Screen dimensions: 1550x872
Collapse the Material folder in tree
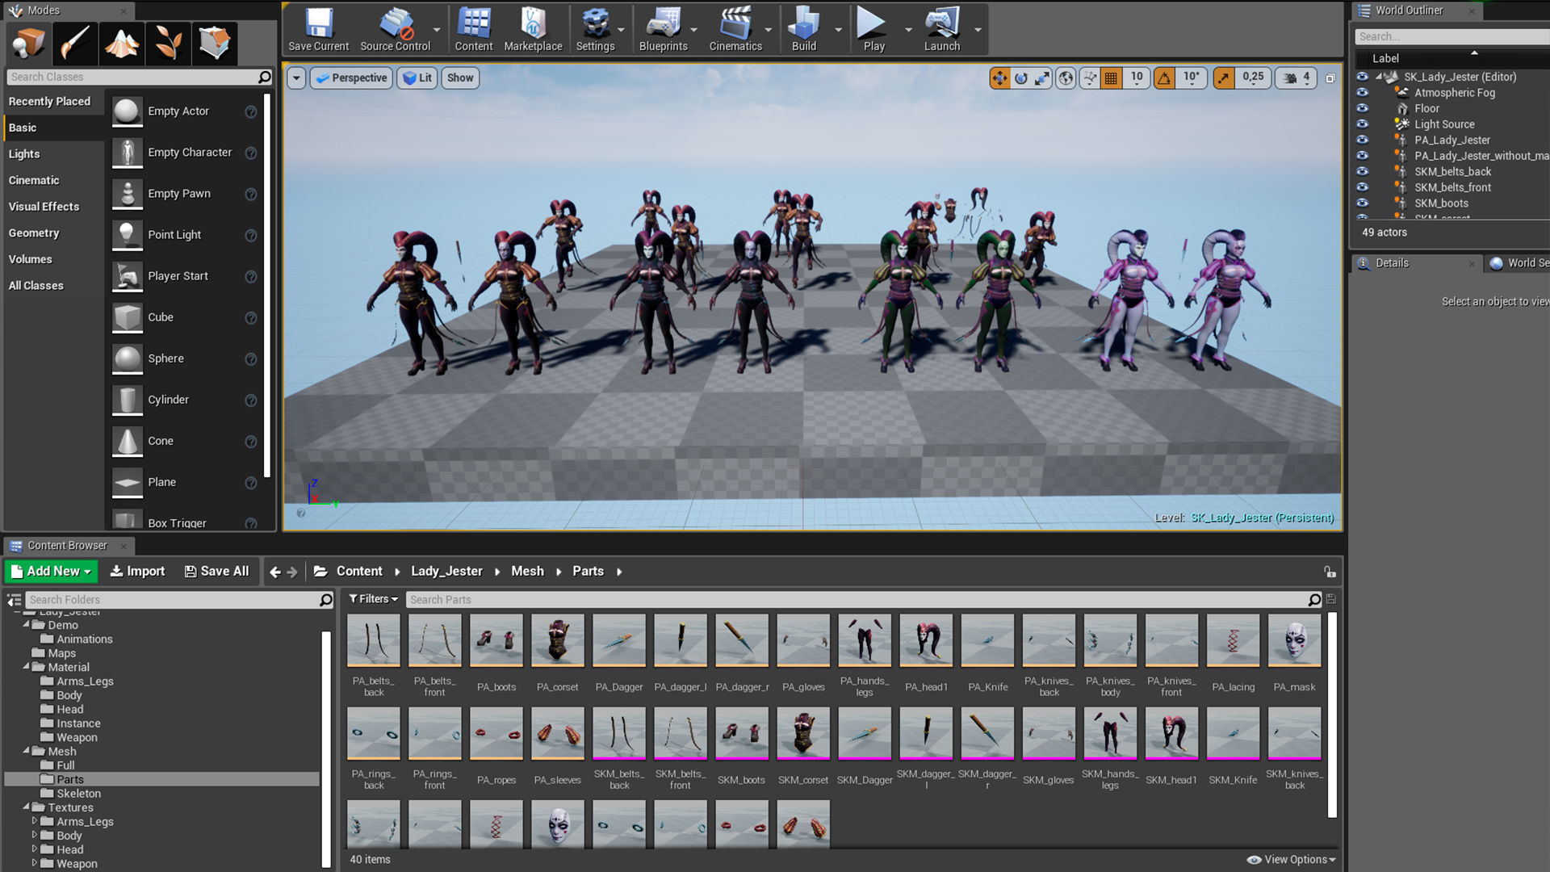click(x=27, y=667)
